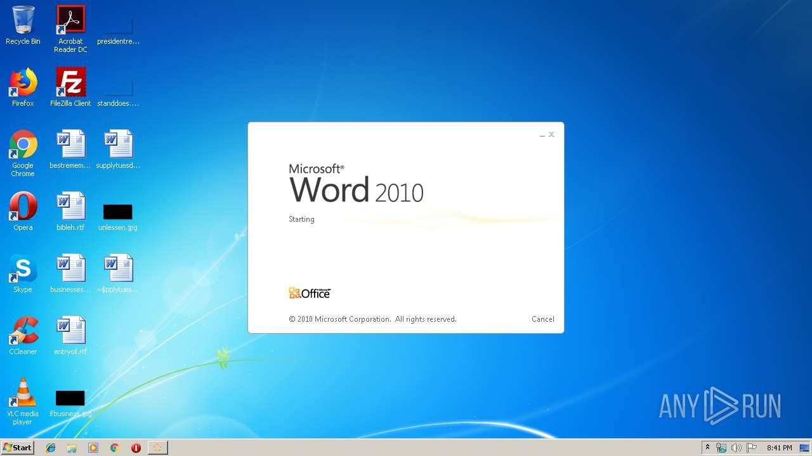Launch the CCleaner desktop shortcut
Image resolution: width=812 pixels, height=456 pixels.
23,336
